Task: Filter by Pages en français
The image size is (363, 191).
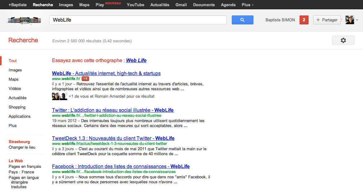Action: [25, 167]
